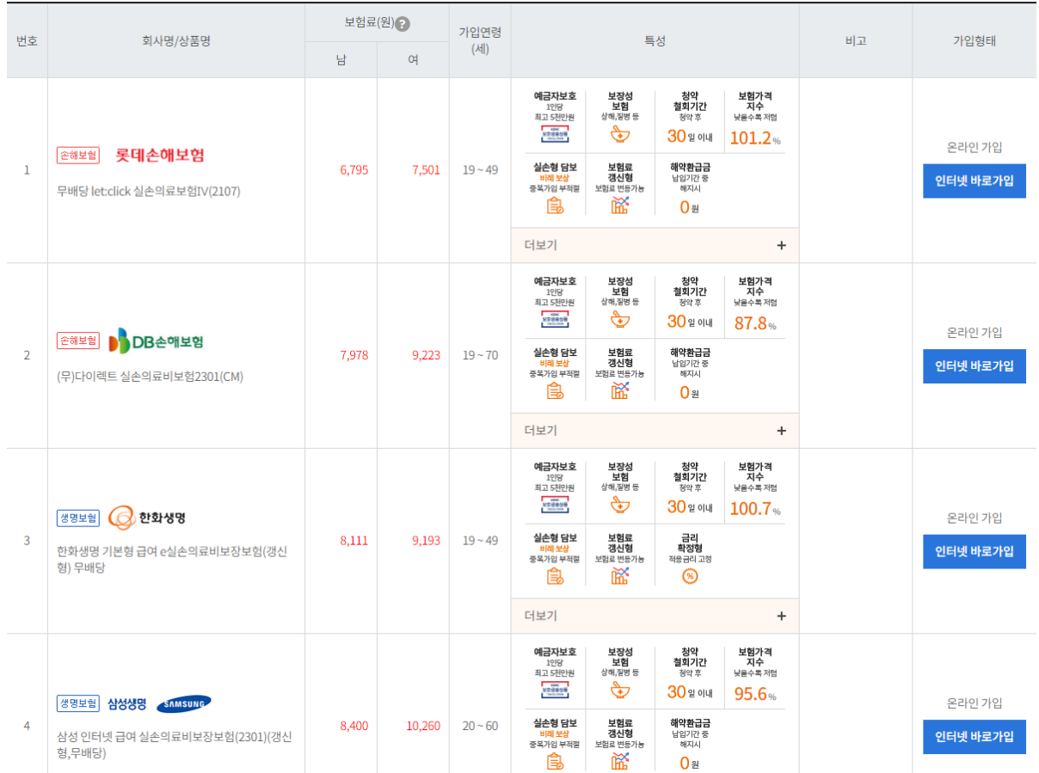Click the 특성 column header

[655, 40]
